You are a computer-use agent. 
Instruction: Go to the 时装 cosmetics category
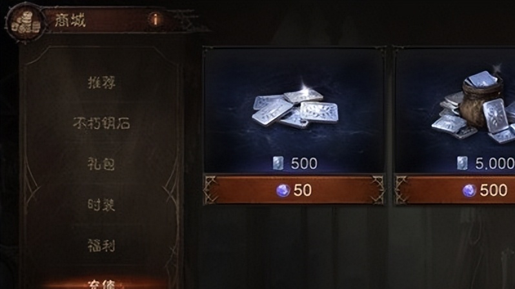click(x=101, y=204)
